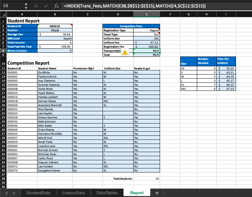The image size is (252, 197).
Task: Select the Transportation #N/A cell E8
Action: click(x=146, y=51)
